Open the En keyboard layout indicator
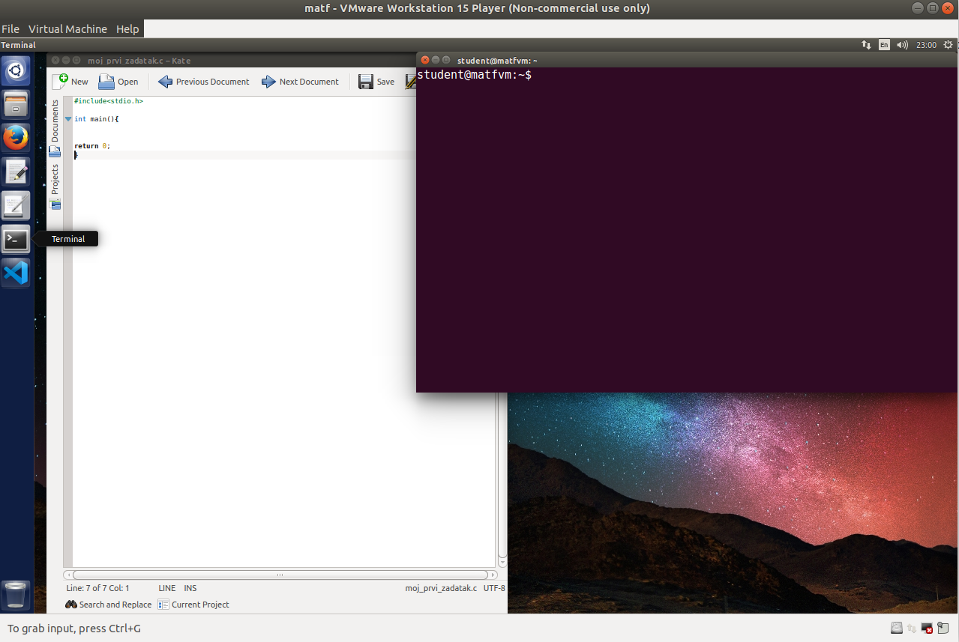Viewport: 959px width, 642px height. (884, 45)
